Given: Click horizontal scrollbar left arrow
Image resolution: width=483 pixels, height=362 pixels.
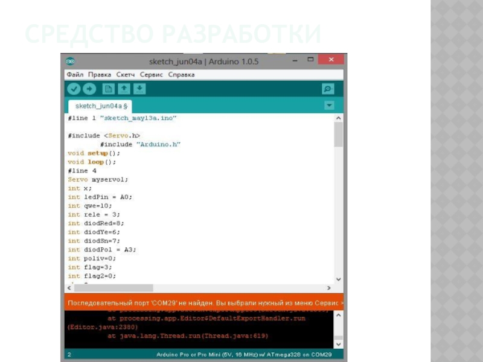Looking at the screenshot, I should (x=69, y=288).
